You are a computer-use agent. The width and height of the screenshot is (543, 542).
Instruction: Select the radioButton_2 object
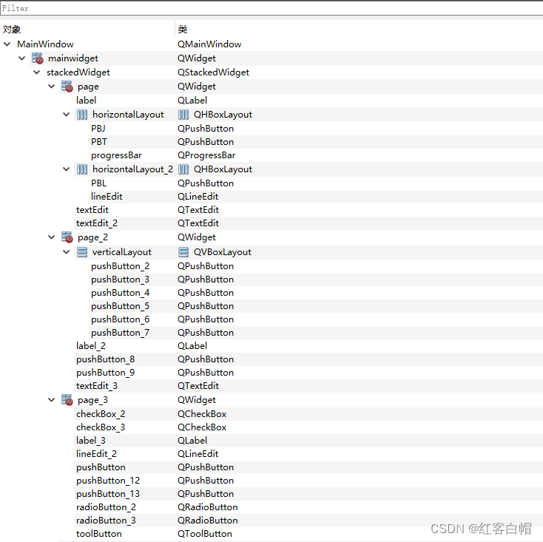tap(106, 507)
